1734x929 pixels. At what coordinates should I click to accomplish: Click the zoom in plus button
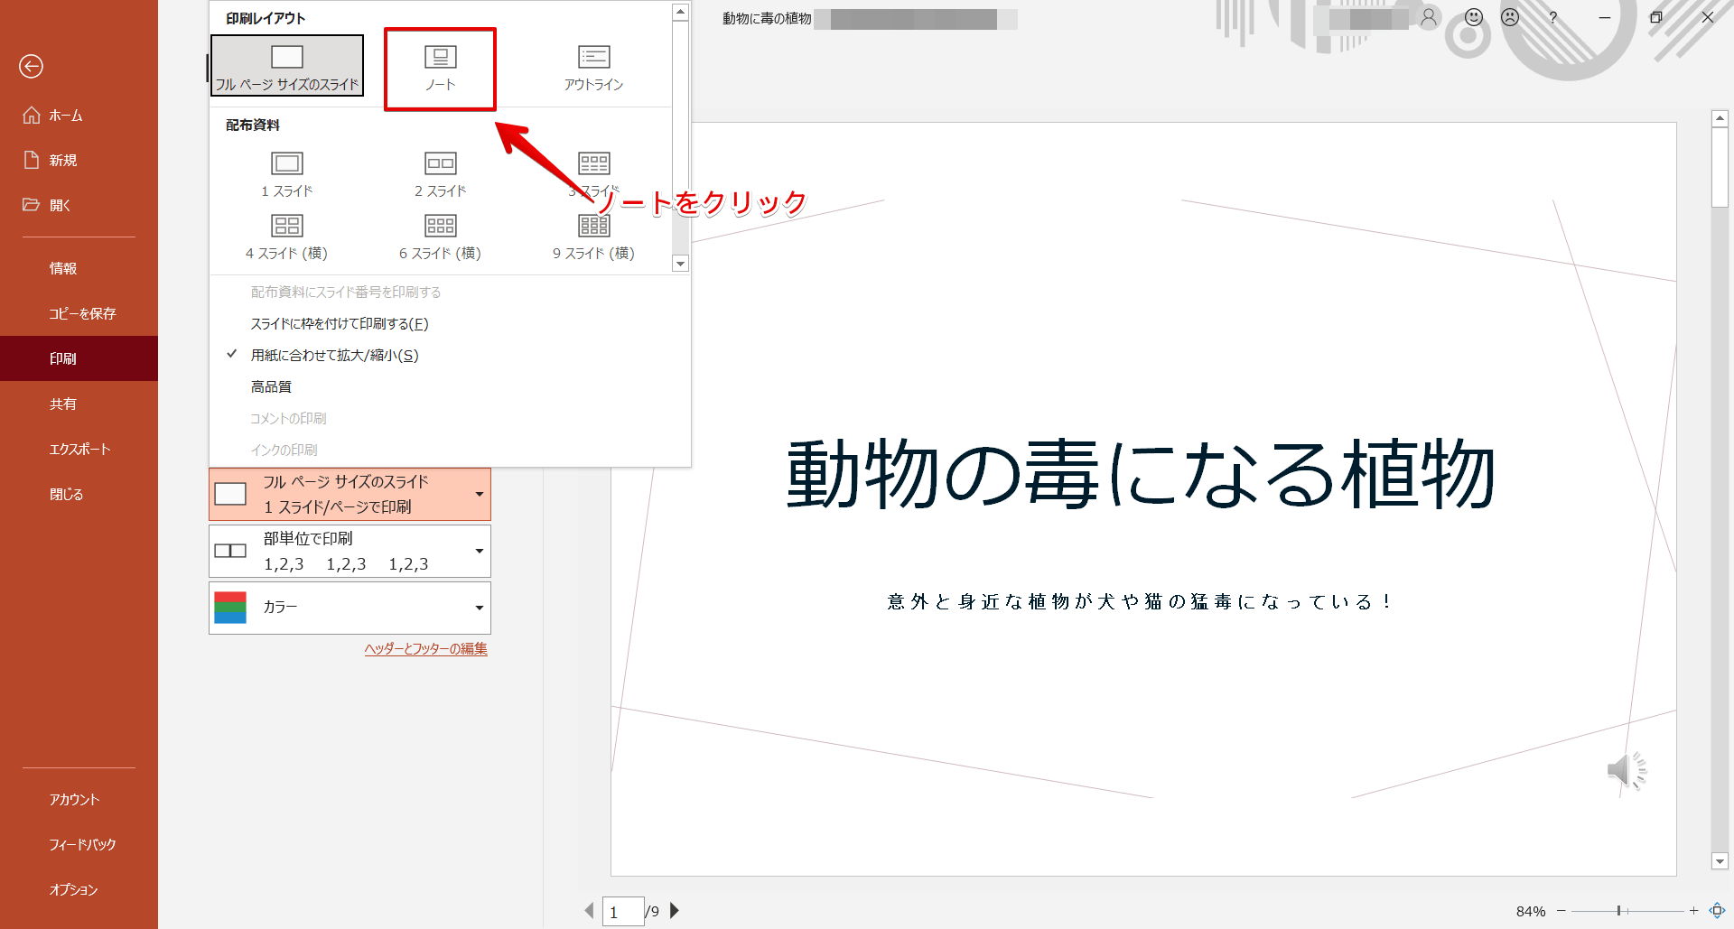(x=1693, y=912)
